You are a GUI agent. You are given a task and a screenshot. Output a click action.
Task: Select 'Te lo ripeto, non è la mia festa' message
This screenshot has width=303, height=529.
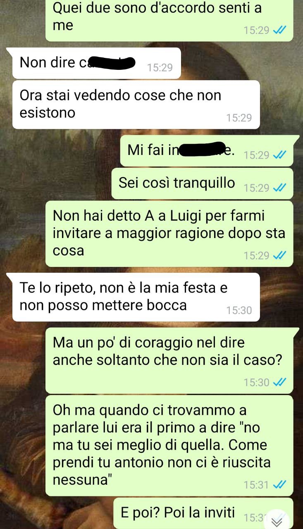tap(136, 297)
